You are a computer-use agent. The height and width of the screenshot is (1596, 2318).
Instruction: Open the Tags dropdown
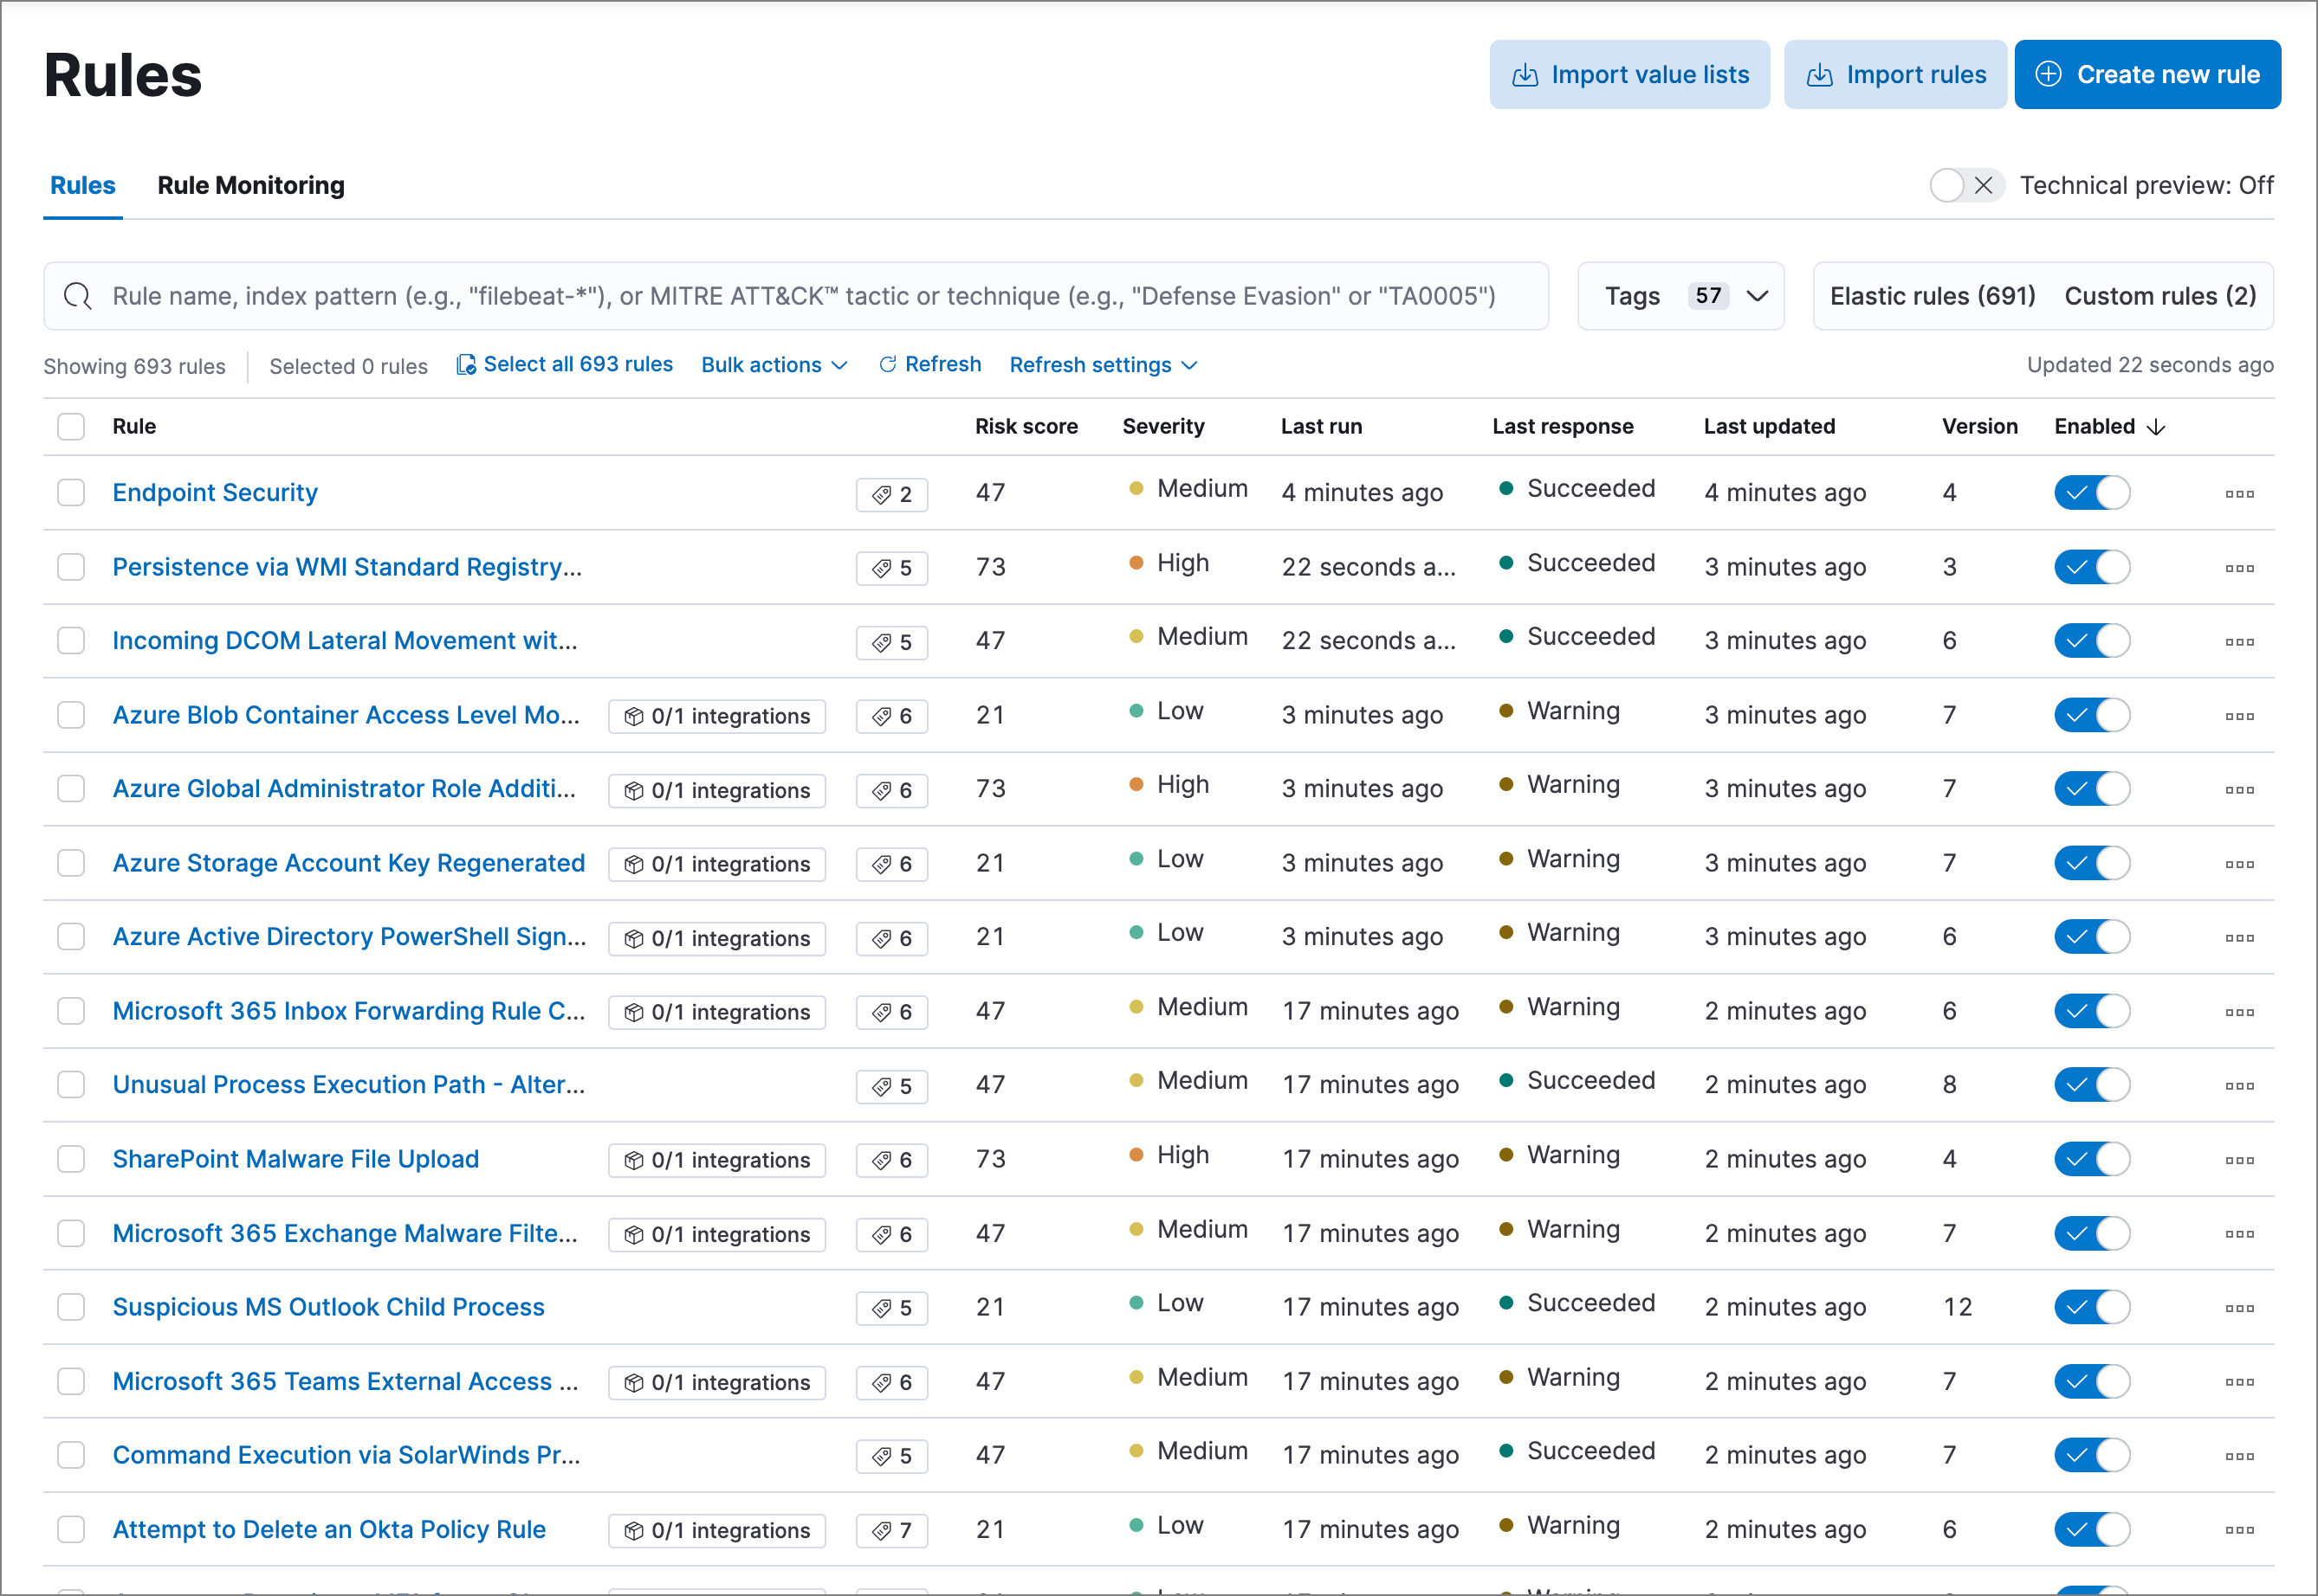tap(1680, 296)
